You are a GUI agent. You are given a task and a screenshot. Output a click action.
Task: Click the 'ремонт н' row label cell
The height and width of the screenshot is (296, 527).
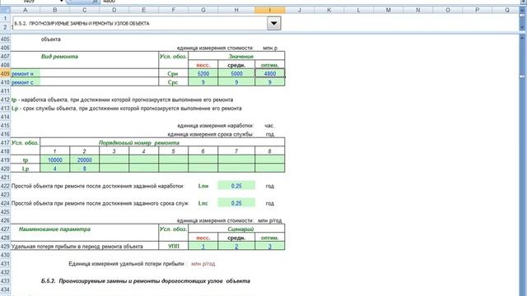pos(26,73)
